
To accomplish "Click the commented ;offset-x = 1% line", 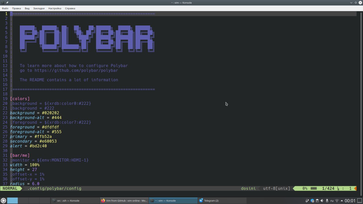I will pos(27,174).
